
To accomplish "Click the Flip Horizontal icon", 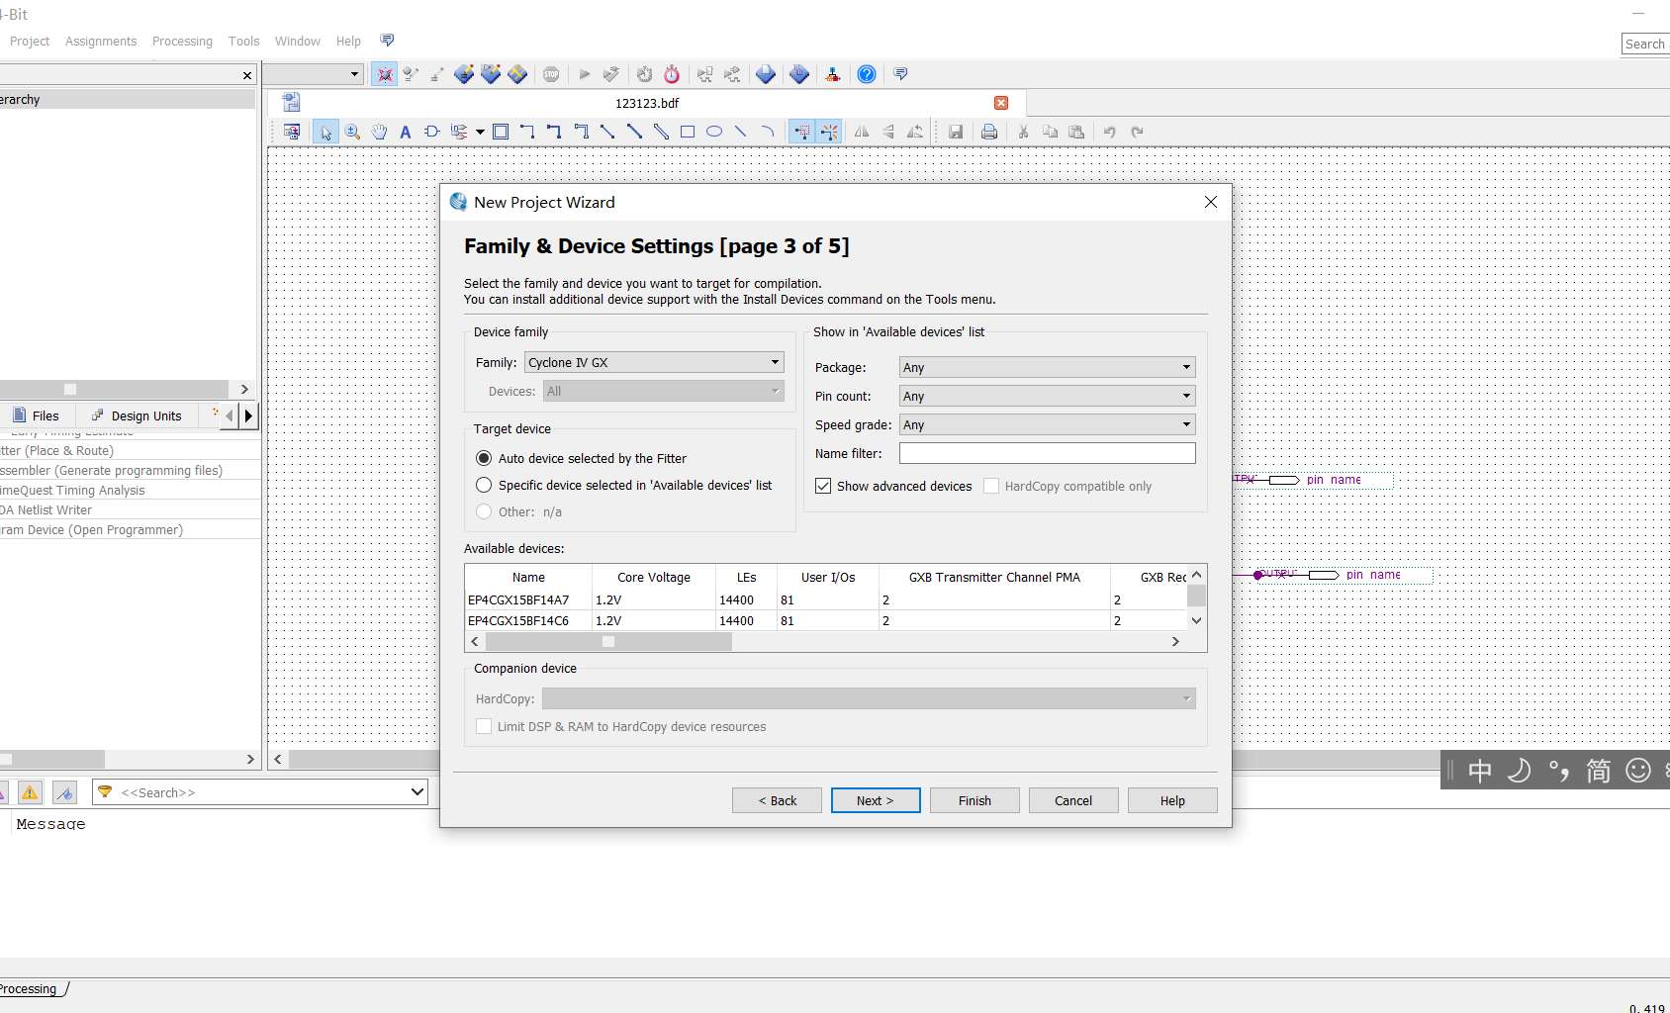I will coord(862,132).
